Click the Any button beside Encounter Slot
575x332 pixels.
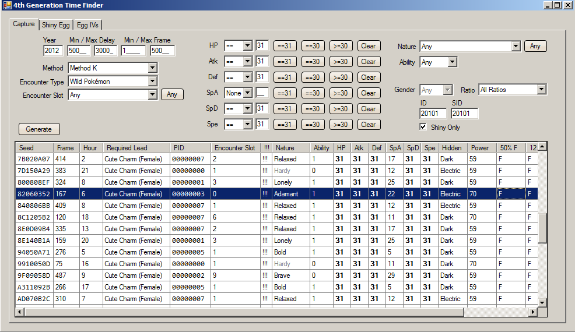pos(172,94)
